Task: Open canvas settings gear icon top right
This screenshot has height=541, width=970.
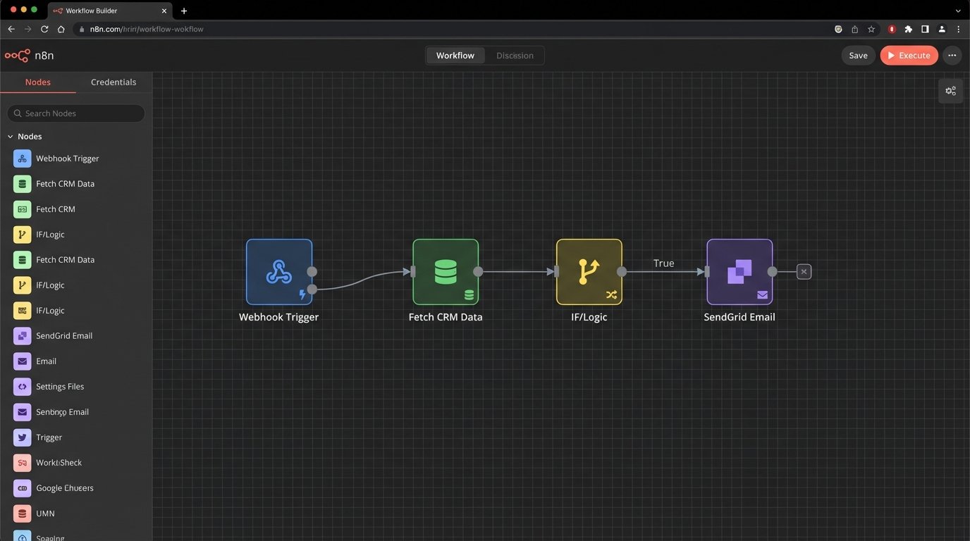Action: [x=950, y=91]
